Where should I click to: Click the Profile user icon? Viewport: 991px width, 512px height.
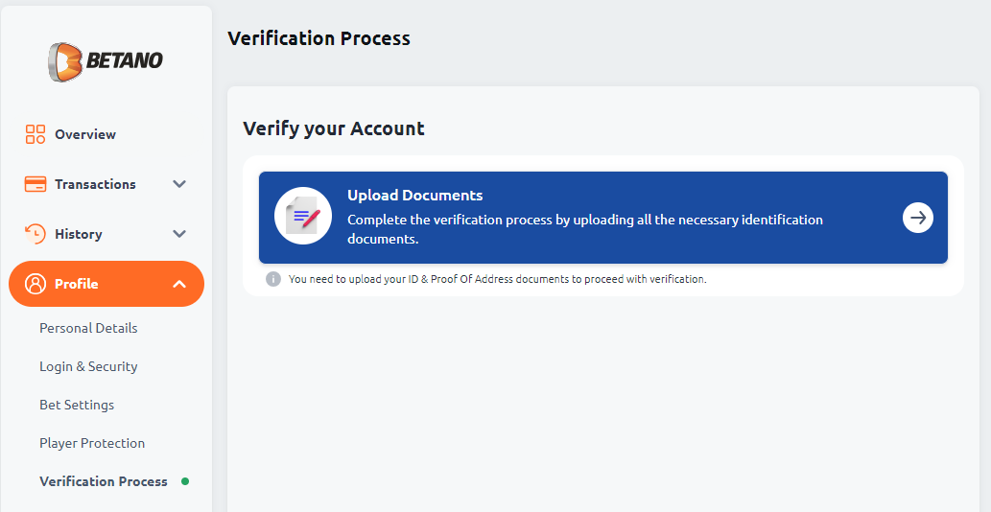point(35,284)
